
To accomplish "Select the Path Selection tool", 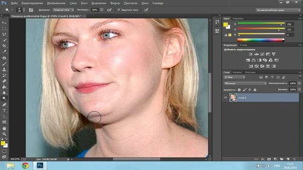I will pyautogui.click(x=4, y=116).
